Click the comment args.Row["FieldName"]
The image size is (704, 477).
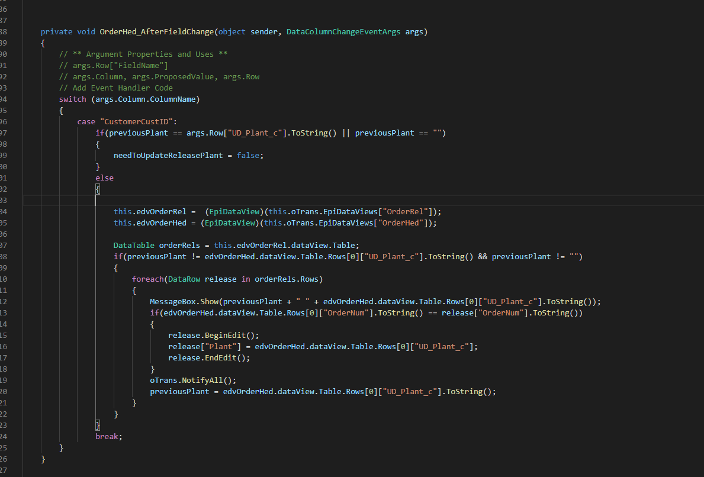coord(114,66)
